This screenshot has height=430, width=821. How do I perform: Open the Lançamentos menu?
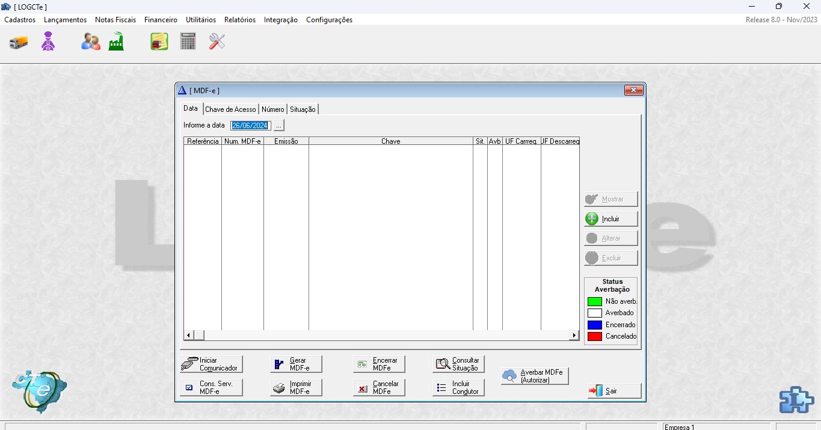(x=65, y=20)
